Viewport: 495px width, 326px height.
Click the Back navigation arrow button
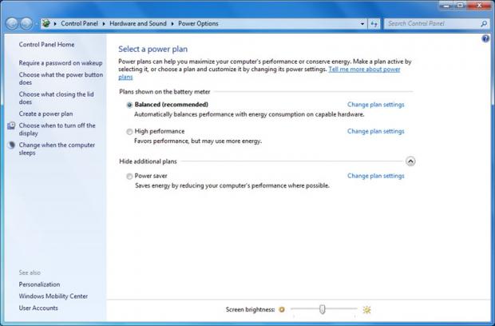coord(12,24)
